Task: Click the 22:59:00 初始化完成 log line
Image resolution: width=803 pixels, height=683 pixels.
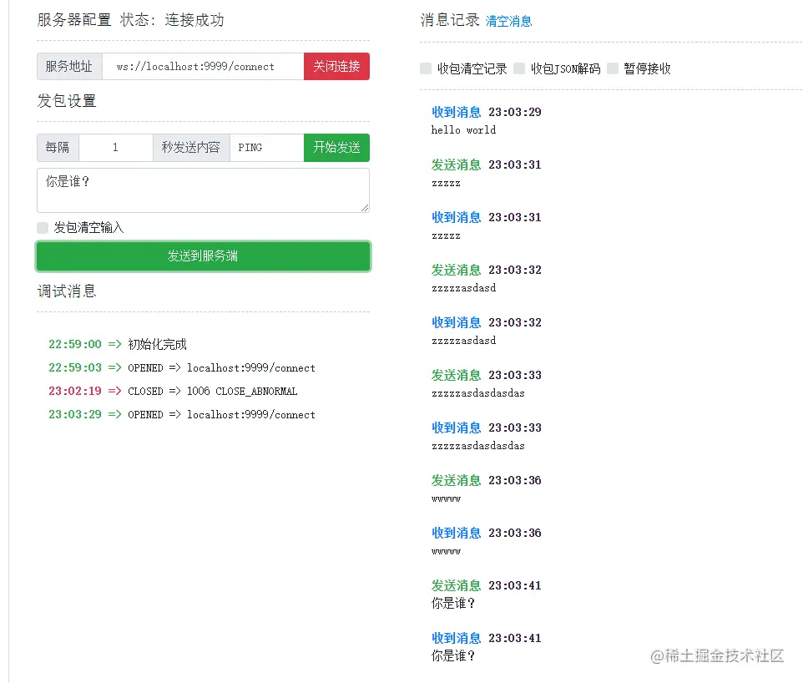Action: coord(117,344)
